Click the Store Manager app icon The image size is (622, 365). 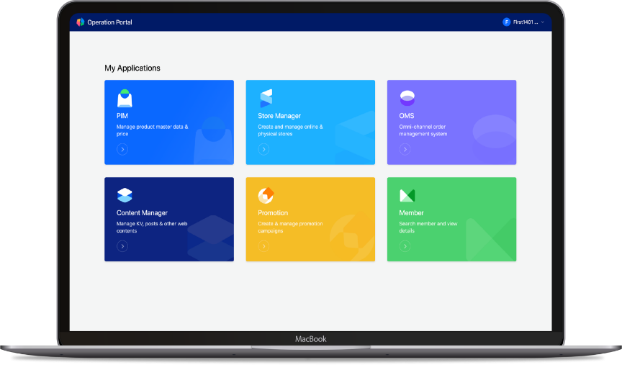point(266,98)
